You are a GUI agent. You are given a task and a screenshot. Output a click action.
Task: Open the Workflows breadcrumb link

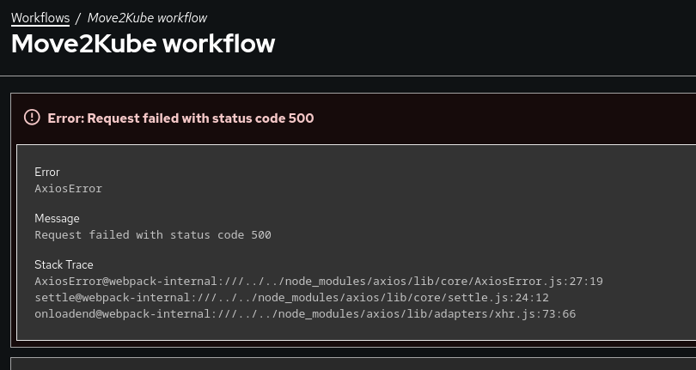click(40, 17)
